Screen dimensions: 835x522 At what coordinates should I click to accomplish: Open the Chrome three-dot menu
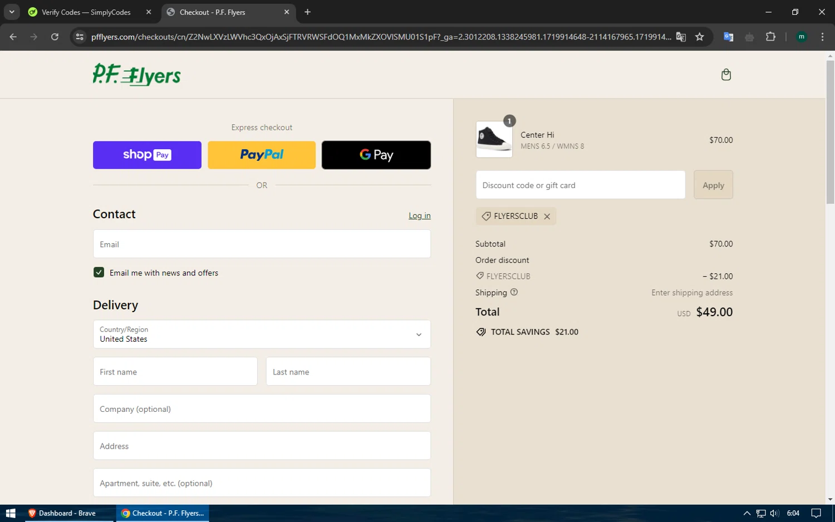coord(822,37)
